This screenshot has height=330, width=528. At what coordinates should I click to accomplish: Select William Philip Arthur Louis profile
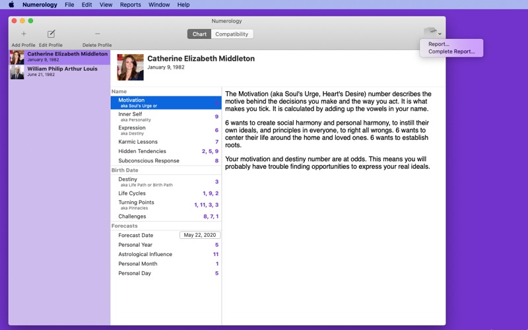[x=59, y=72]
